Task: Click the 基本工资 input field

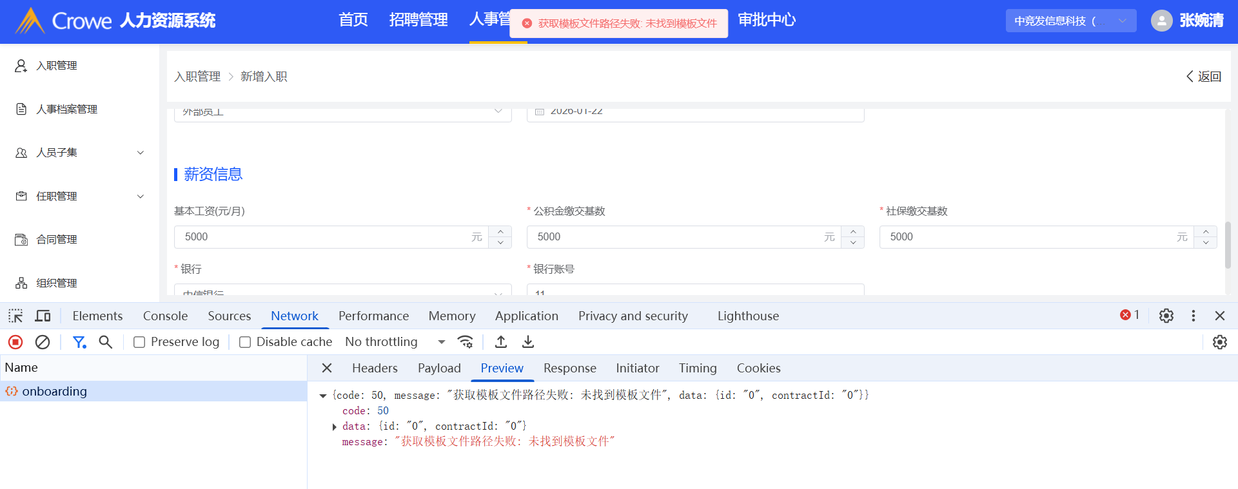Action: (331, 237)
